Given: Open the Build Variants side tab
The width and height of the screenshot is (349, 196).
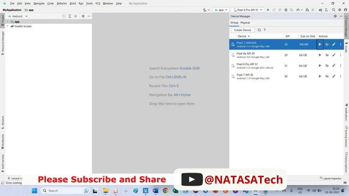Looking at the screenshot, I should 3,163.
